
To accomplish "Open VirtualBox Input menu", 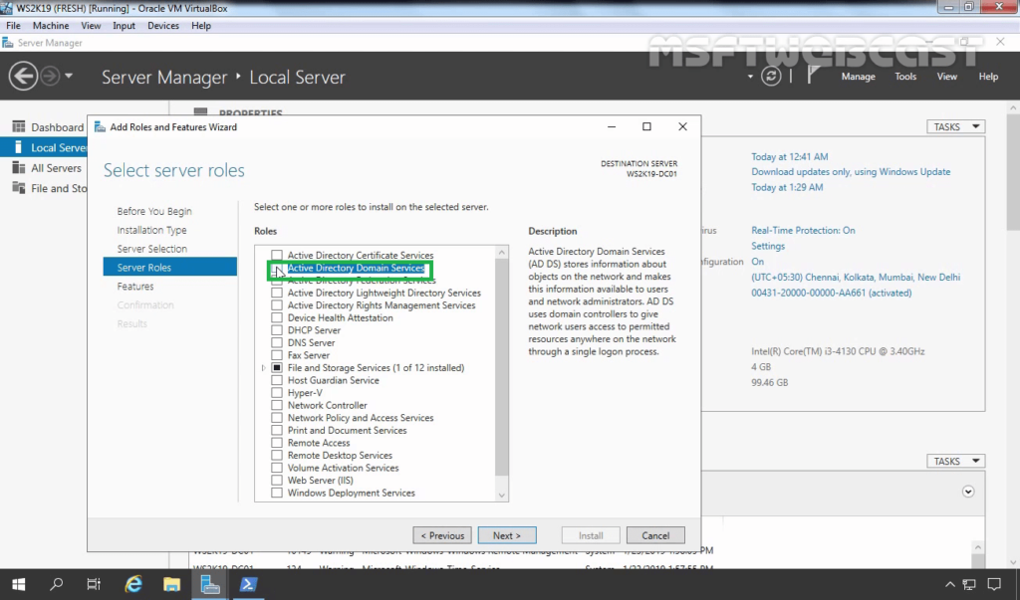I will click(x=124, y=25).
